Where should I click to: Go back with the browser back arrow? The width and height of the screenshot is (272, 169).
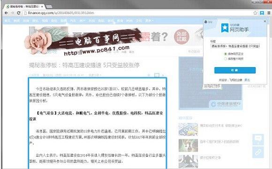pyautogui.click(x=6, y=13)
